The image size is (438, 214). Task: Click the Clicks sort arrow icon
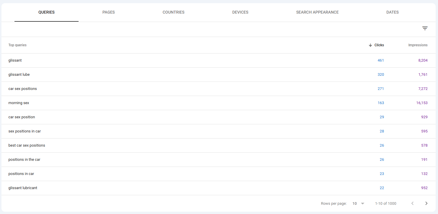370,45
